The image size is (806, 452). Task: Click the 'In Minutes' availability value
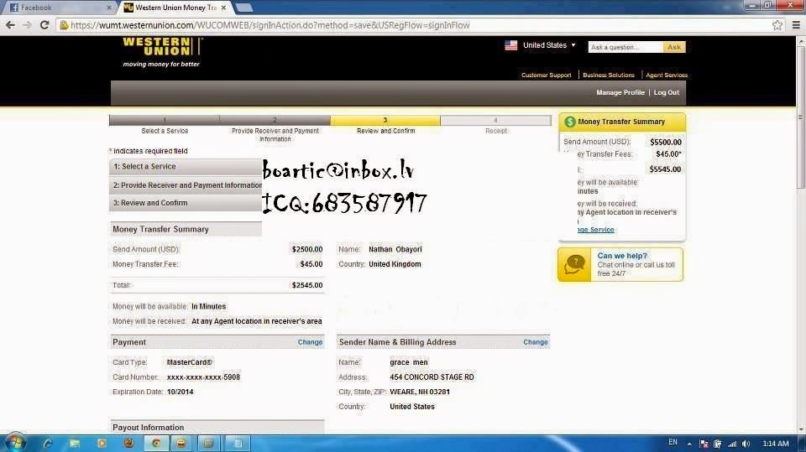click(209, 306)
